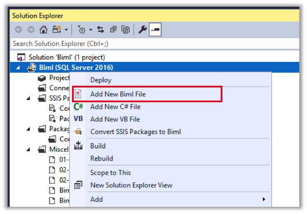Open the Add submenu
Viewport: 307px width, 214px height.
(x=171, y=199)
